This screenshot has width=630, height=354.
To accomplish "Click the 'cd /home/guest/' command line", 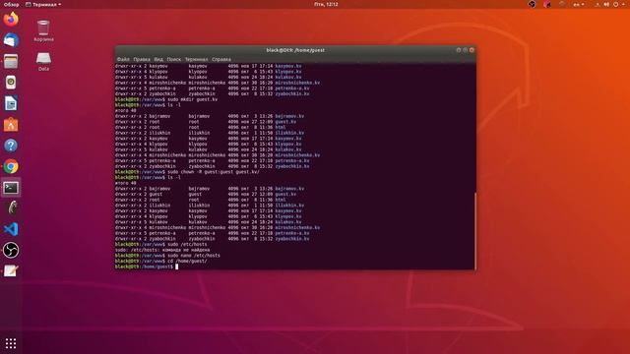I will point(161,261).
